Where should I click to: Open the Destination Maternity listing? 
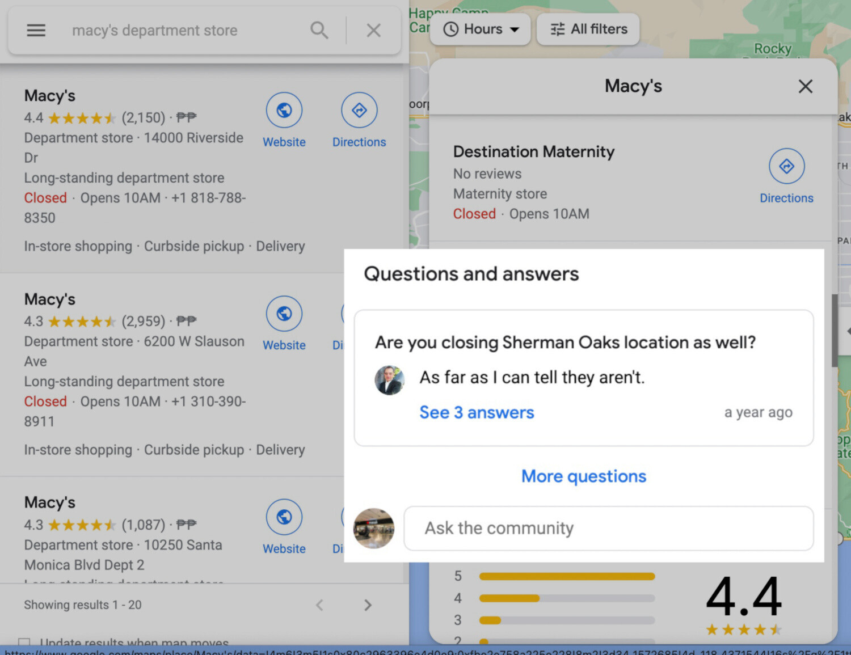tap(533, 151)
